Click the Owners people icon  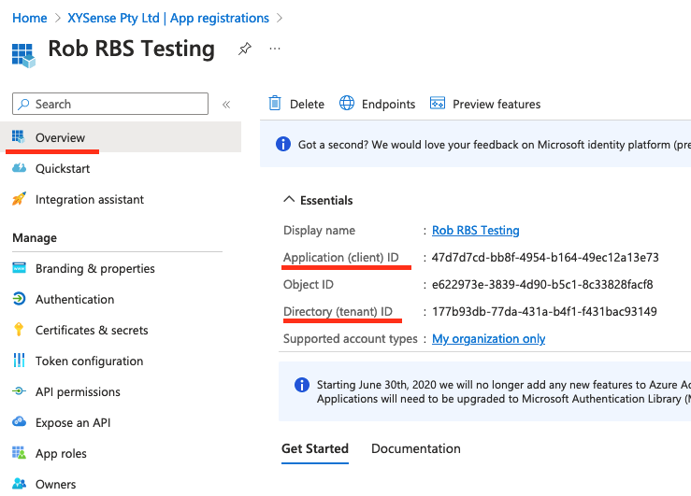pyautogui.click(x=19, y=483)
